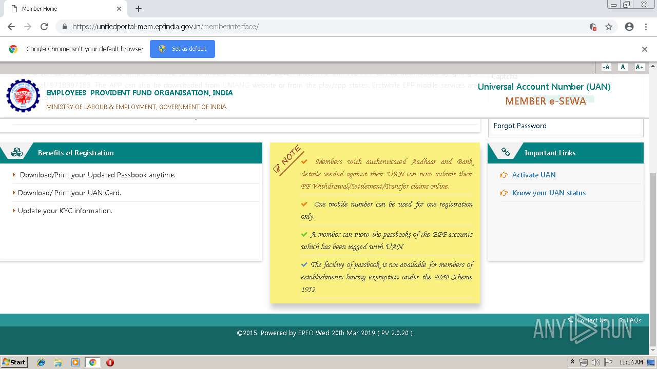
Task: Click the Windows Start button
Action: [14, 362]
